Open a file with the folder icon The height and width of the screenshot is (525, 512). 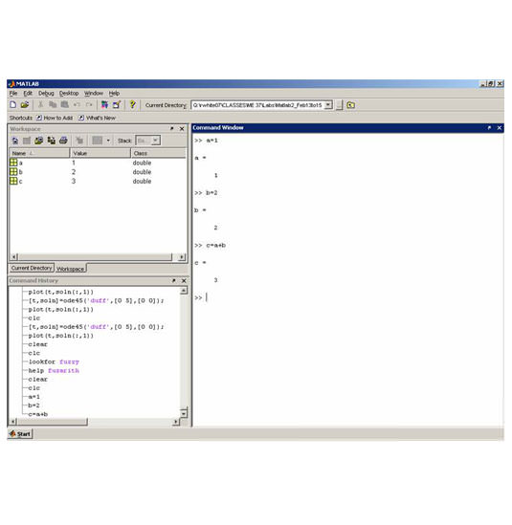(x=25, y=105)
